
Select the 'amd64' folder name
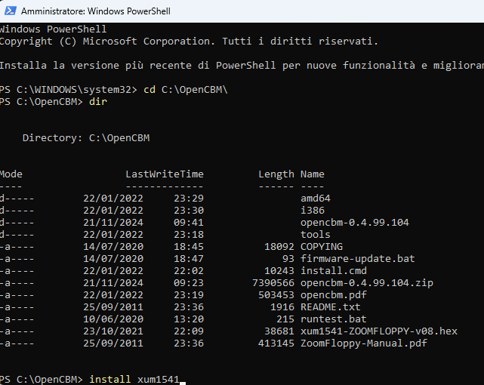pyautogui.click(x=316, y=199)
